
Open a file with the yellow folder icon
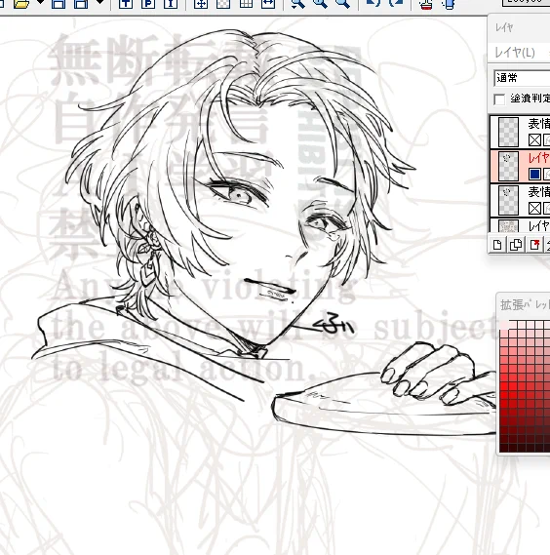pos(22,4)
